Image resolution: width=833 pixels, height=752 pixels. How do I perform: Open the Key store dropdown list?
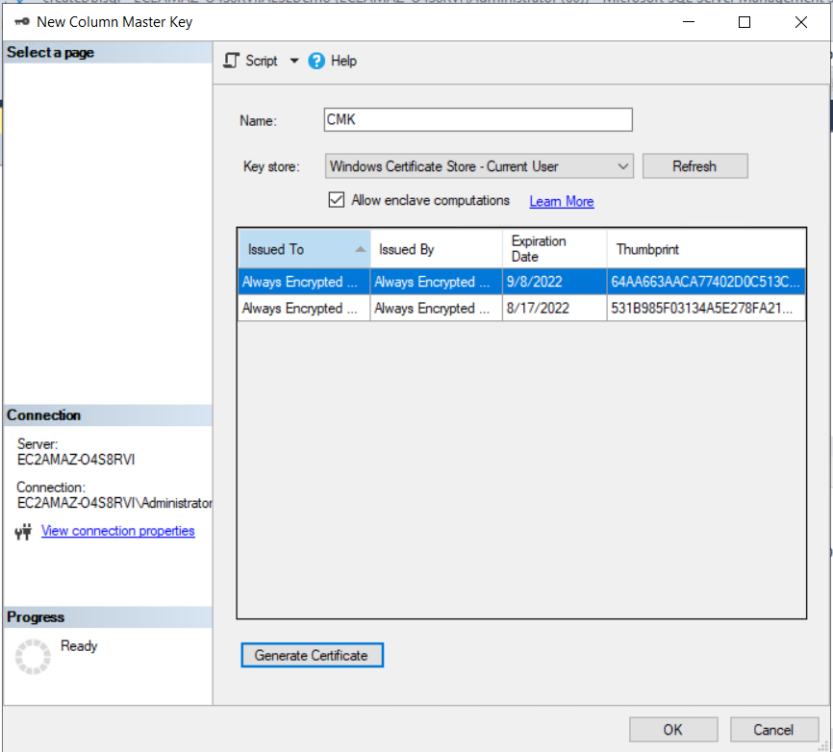(x=622, y=165)
